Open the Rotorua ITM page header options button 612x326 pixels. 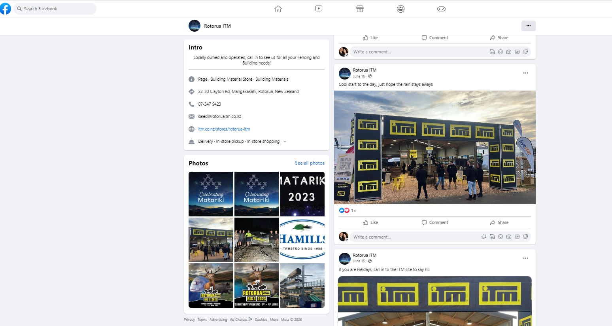click(529, 26)
